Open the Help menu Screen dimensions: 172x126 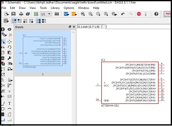click(x=96, y=8)
